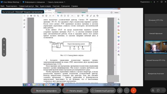167x94 pixels.
Task: Collapse Acrobat right tools pane arrow
Action: click(x=116, y=50)
